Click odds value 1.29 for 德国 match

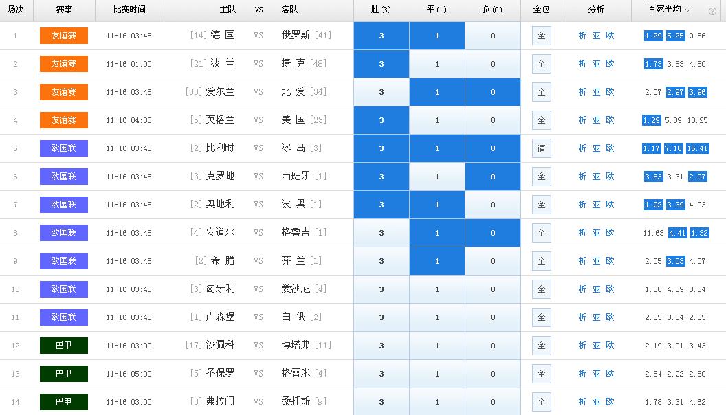(x=653, y=36)
